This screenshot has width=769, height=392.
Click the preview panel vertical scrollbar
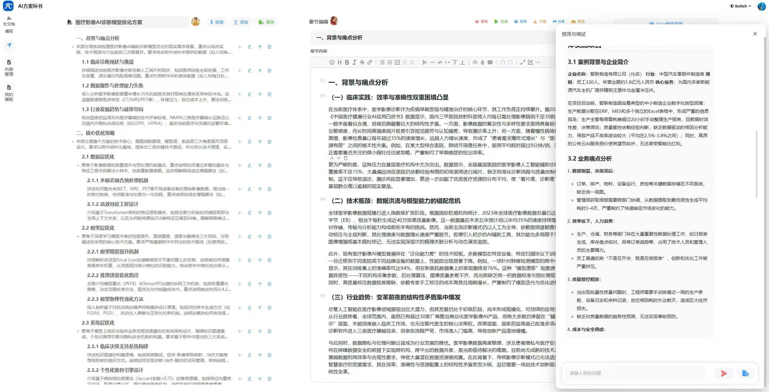756,164
